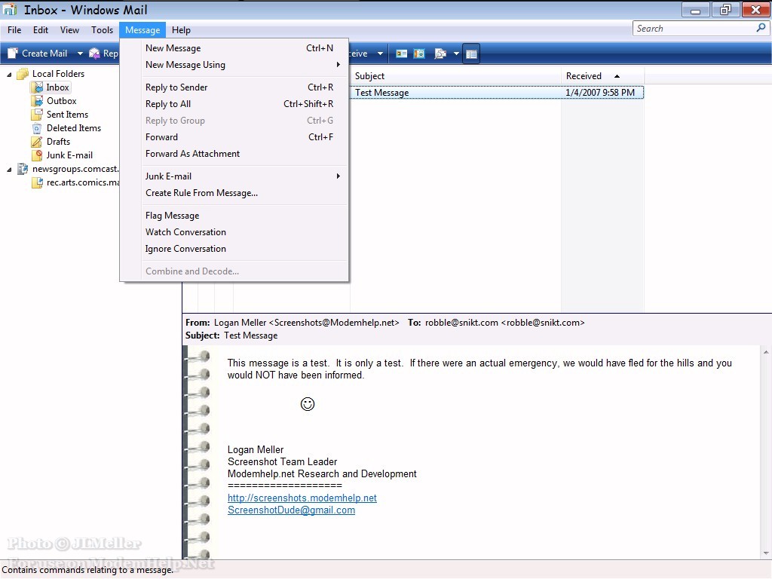The width and height of the screenshot is (772, 579).
Task: Collapse the newsgroups.comcast tree node
Action: [9, 170]
